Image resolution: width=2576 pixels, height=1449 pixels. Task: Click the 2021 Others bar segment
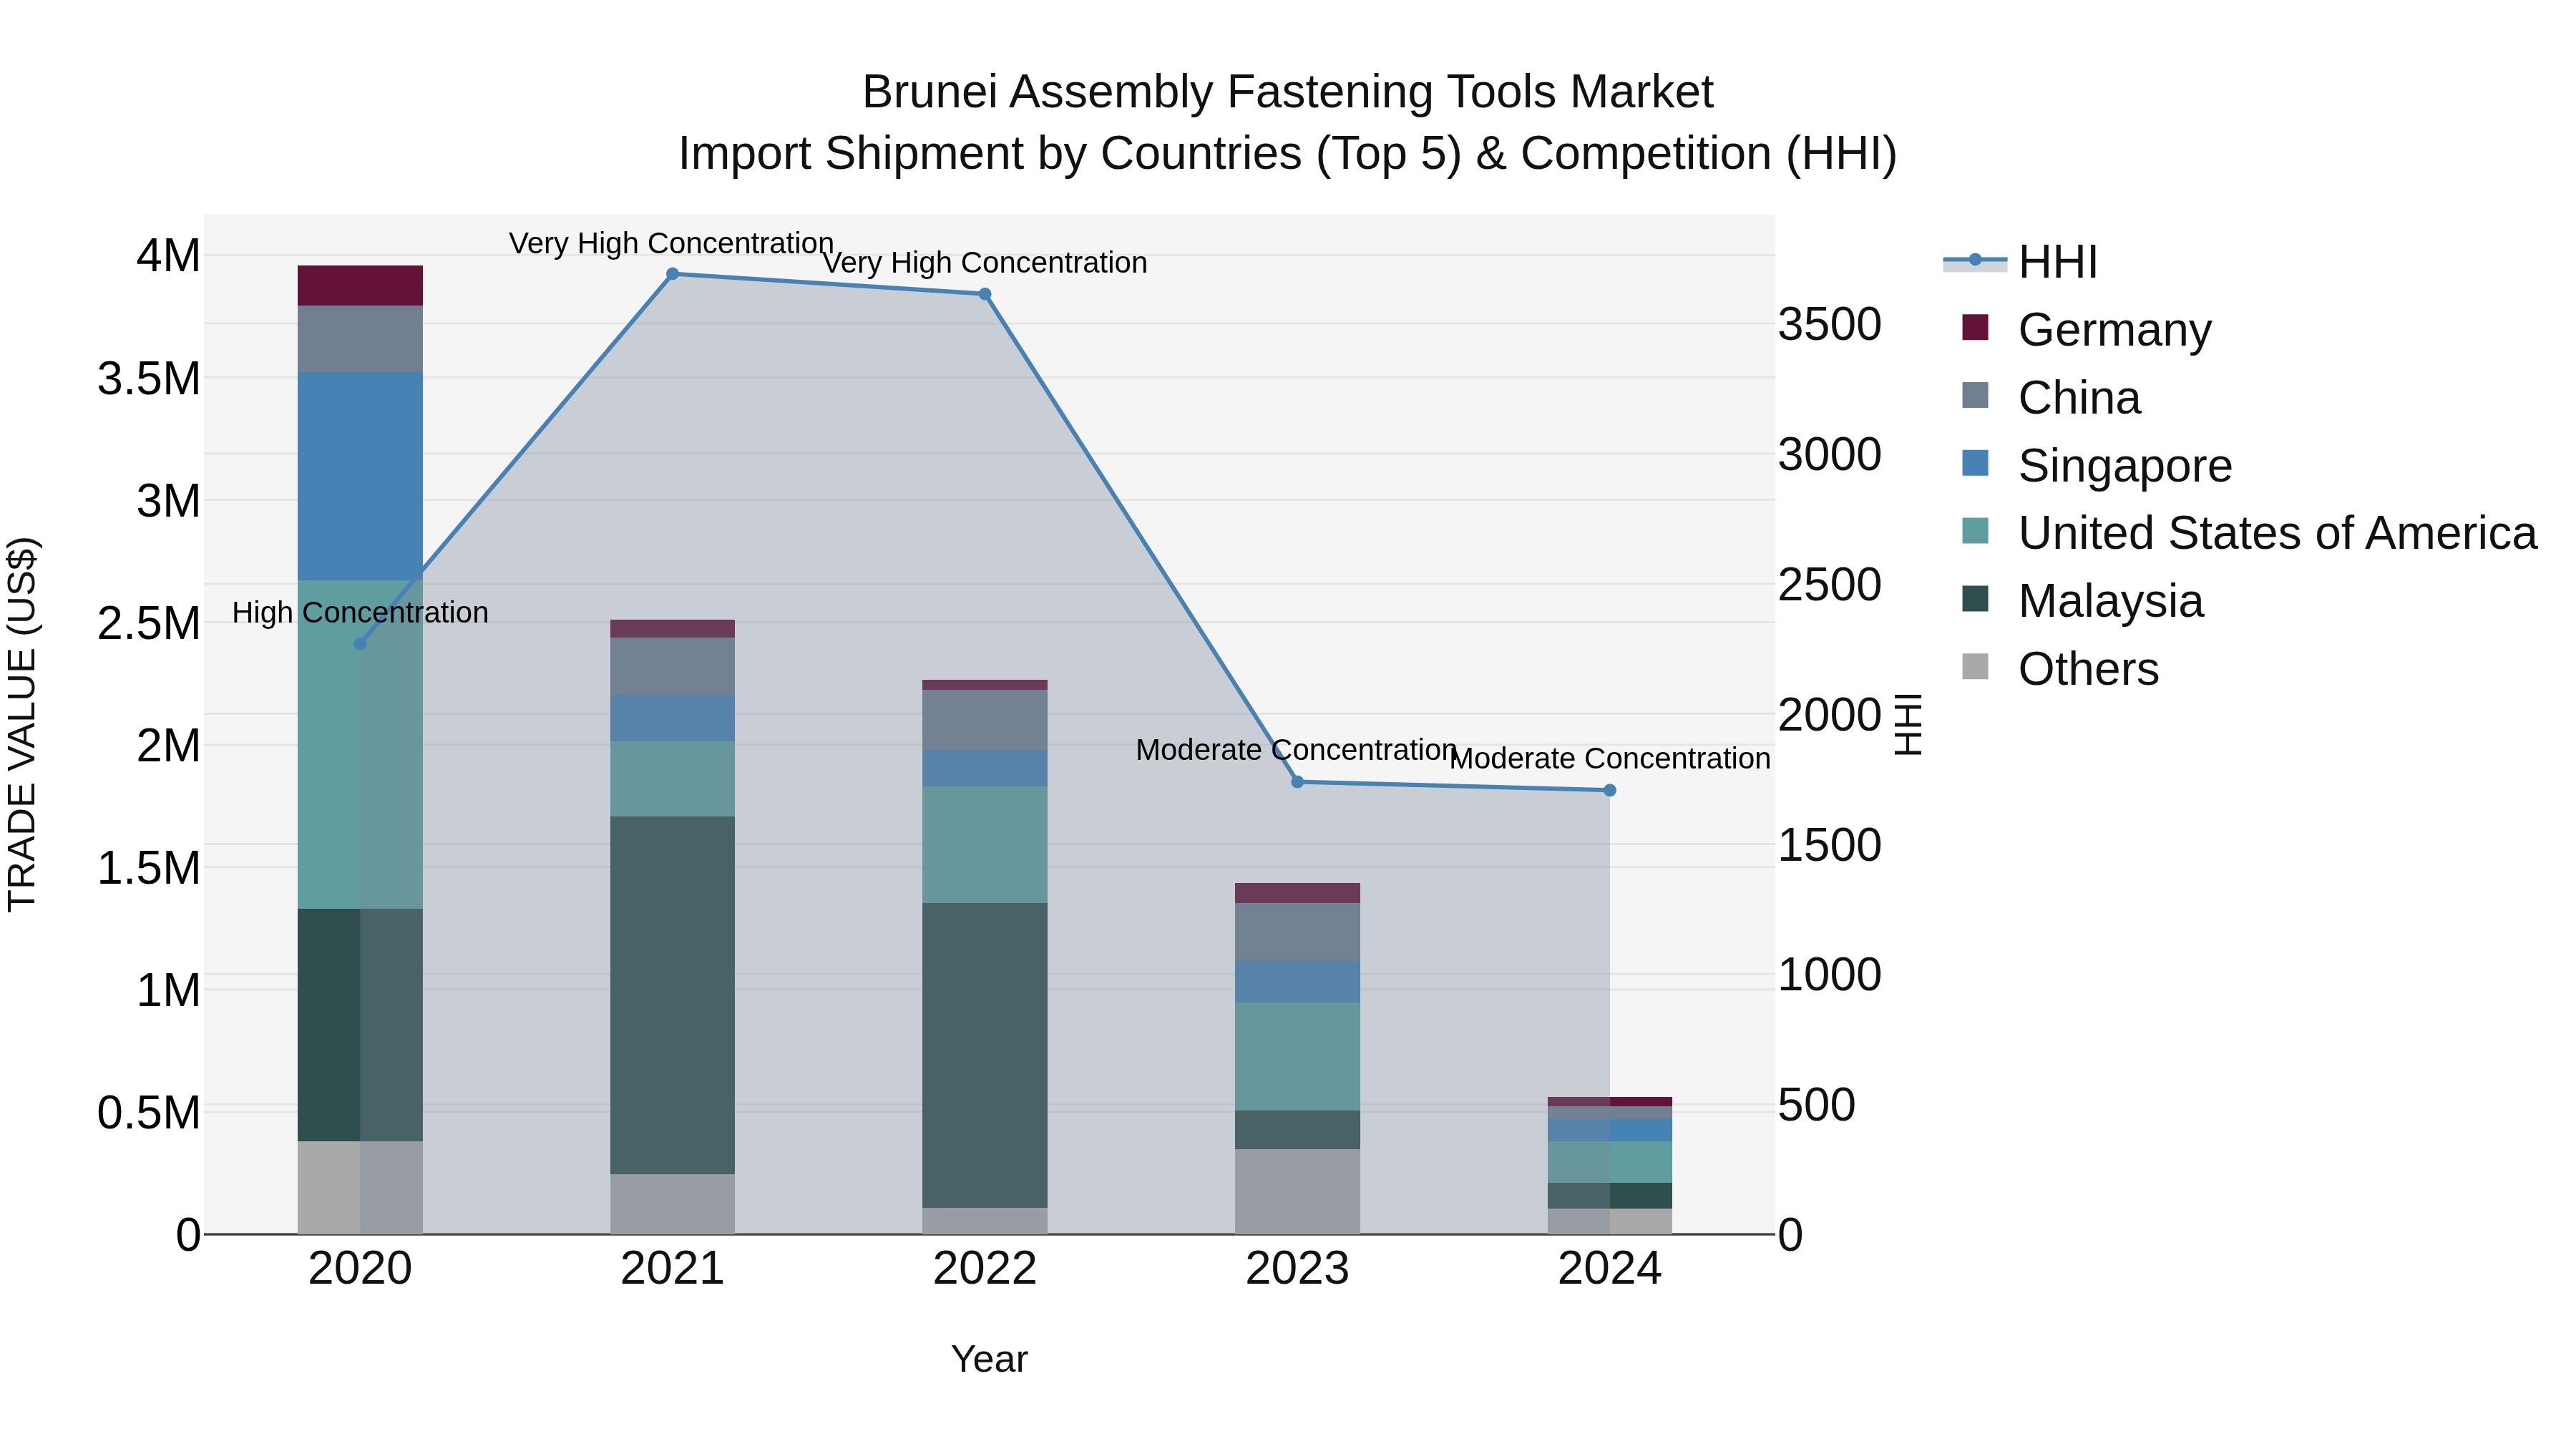coord(673,1204)
